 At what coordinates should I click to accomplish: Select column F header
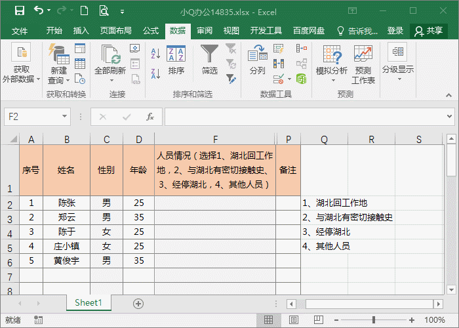(x=215, y=139)
